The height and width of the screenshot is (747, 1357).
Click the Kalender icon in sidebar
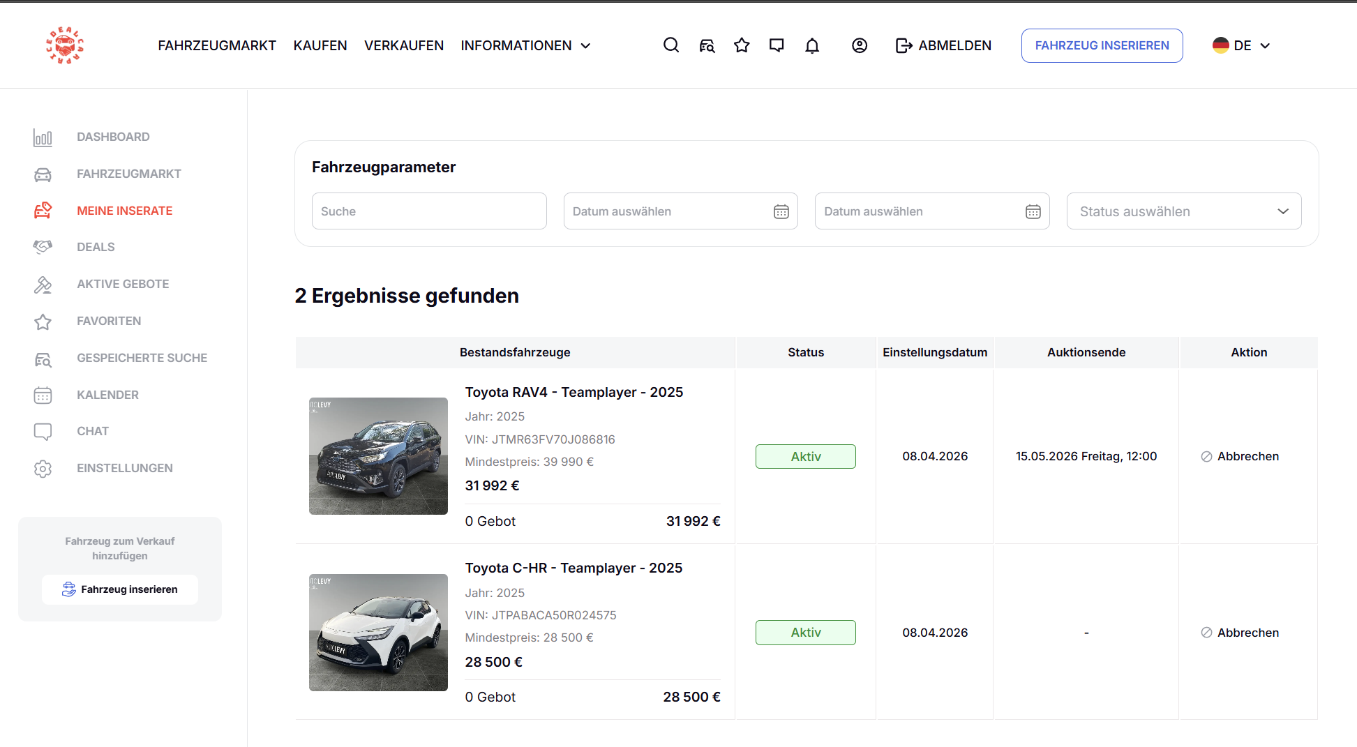point(43,395)
